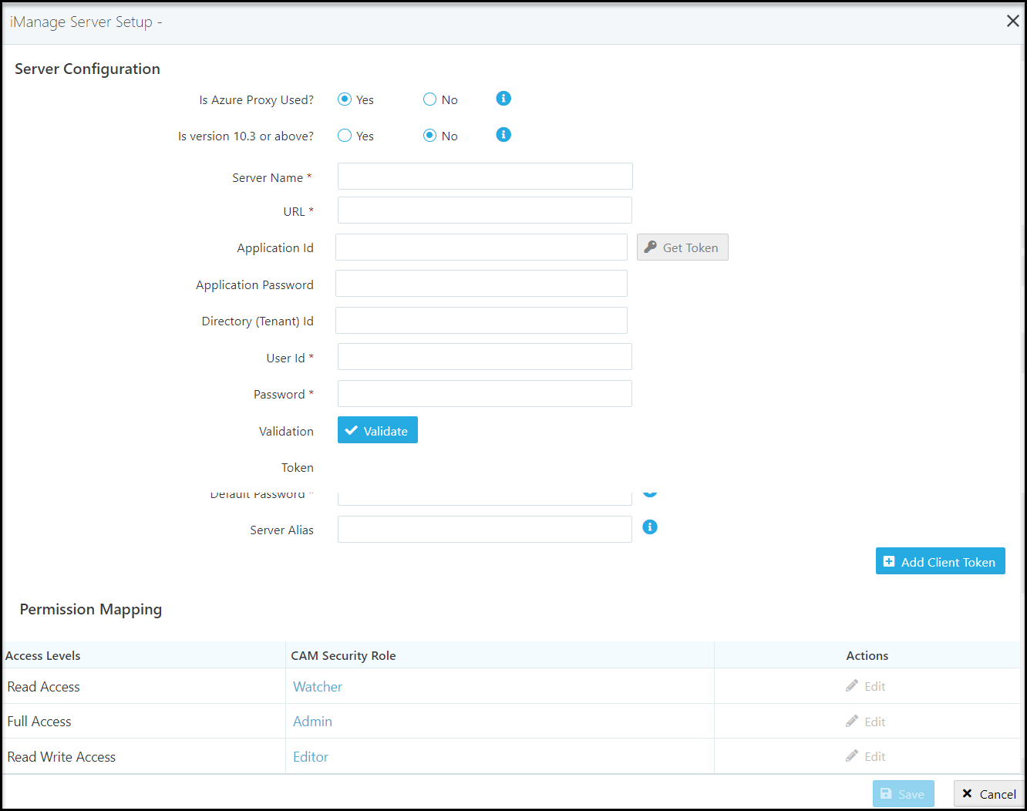Select Yes for Azure Proxy Used

[345, 99]
